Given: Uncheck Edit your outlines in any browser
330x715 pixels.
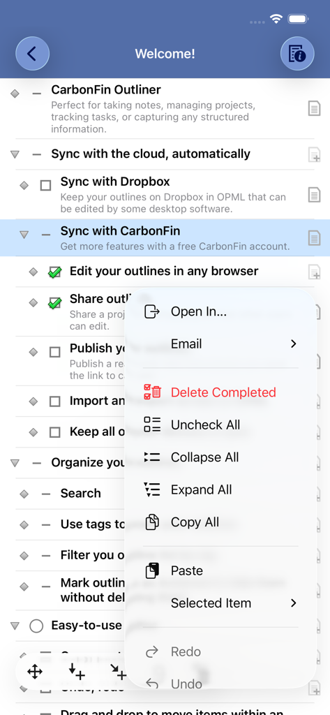Looking at the screenshot, I should click(x=54, y=272).
